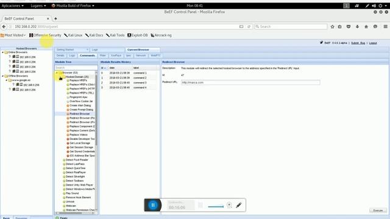The image size is (390, 219).
Task: Click the recorder pencil annotation icon
Action: tap(238, 205)
